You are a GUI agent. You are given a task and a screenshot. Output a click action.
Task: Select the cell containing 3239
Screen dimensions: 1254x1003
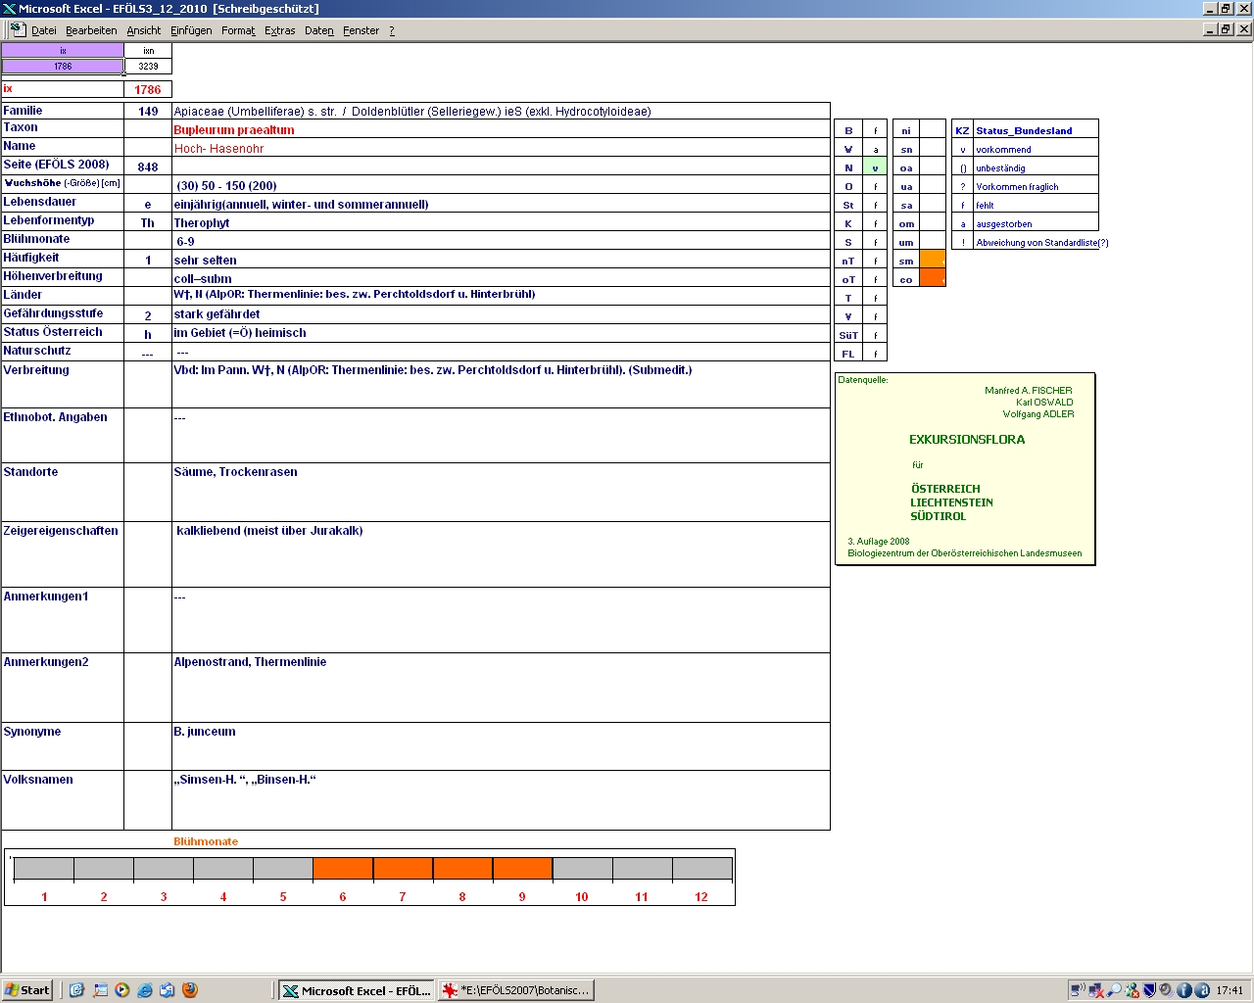coord(148,67)
